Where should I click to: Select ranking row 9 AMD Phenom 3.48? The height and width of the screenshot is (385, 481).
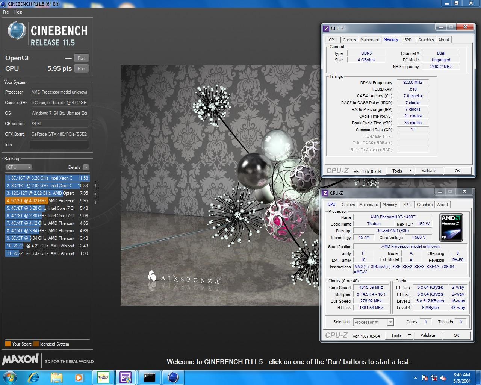(47, 238)
